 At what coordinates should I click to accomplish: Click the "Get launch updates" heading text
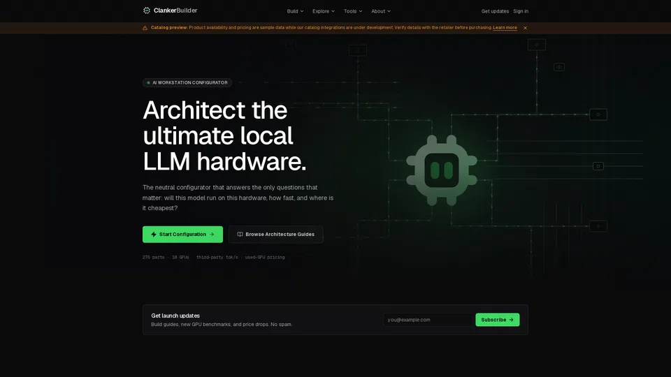(x=175, y=316)
